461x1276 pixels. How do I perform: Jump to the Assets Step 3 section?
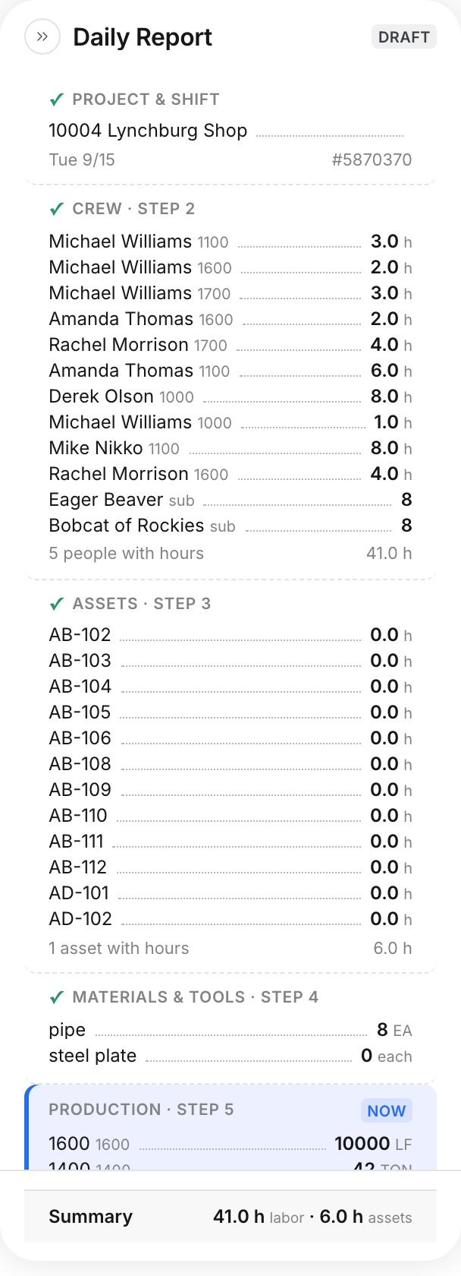142,604
